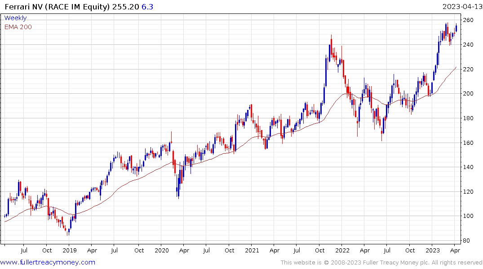Click the 2022 year label on time axis

(342, 251)
